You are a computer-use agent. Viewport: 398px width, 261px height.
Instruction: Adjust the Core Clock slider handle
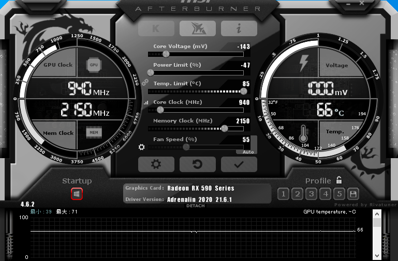coord(160,110)
